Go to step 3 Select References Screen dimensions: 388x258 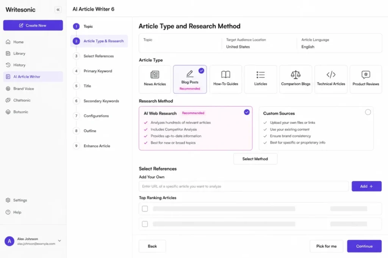(x=94, y=56)
